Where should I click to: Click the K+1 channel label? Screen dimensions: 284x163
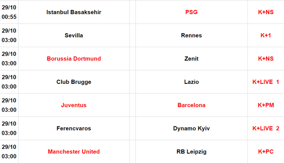(265, 35)
